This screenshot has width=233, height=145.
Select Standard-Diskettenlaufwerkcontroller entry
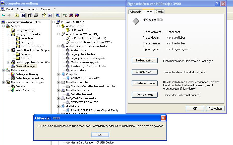pyautogui.click(x=93, y=86)
